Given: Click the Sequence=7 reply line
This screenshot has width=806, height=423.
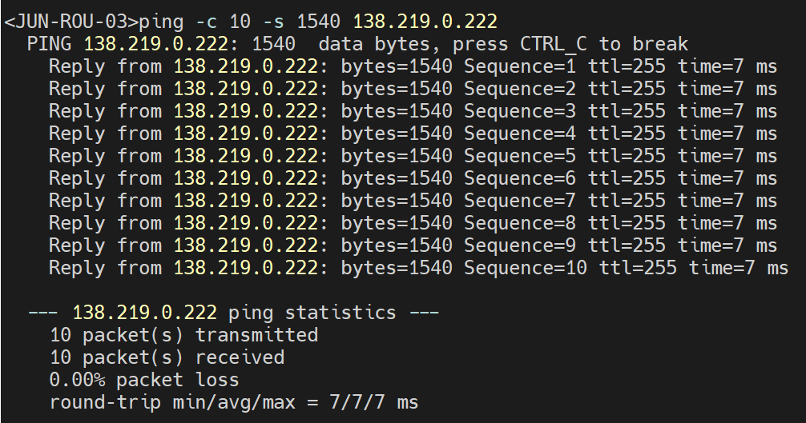Looking at the screenshot, I should pyautogui.click(x=413, y=200).
